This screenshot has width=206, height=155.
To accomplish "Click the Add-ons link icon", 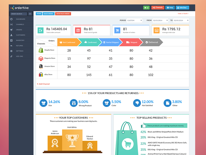I will [11, 56].
